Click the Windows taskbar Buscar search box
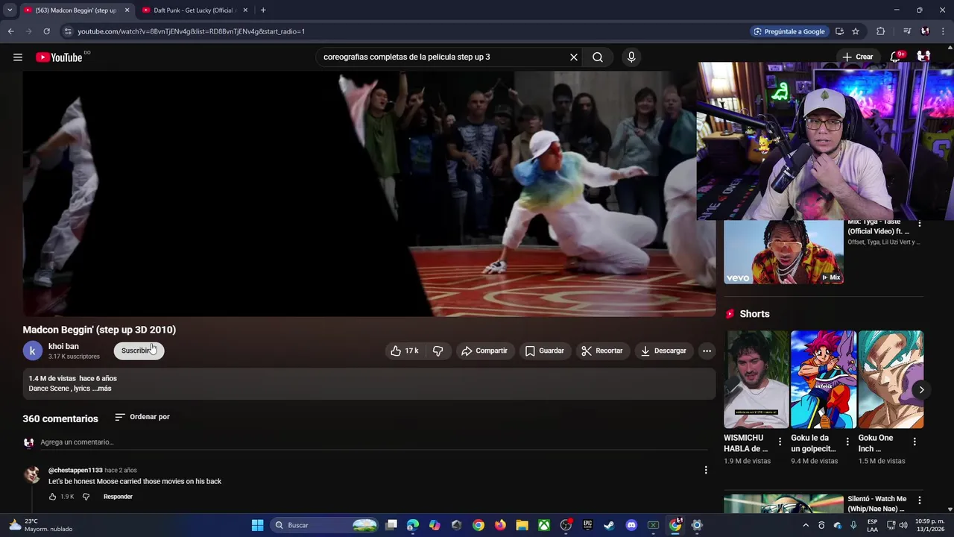954x537 pixels. pyautogui.click(x=325, y=525)
